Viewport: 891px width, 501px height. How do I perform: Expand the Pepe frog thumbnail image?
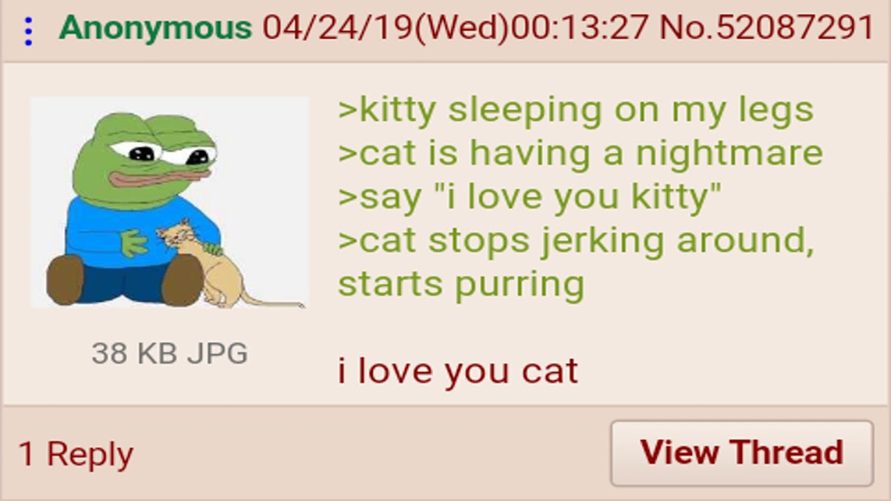pos(170,202)
